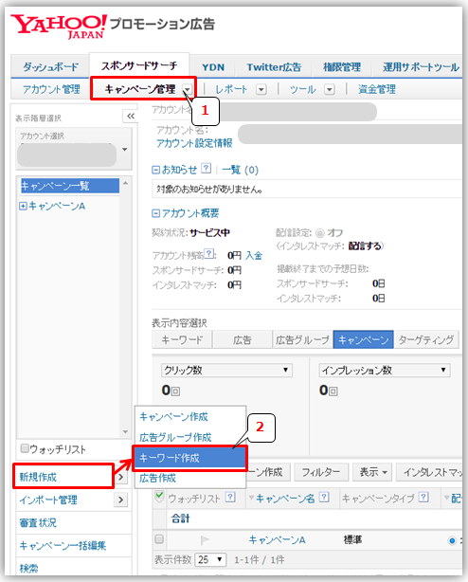The width and height of the screenshot is (468, 582).
Task: Select the ターゲティング display tab
Action: tap(426, 339)
